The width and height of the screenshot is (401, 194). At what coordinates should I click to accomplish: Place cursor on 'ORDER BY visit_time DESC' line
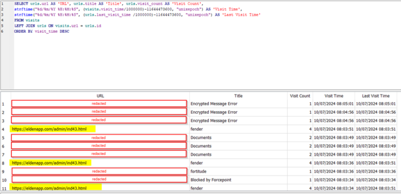click(x=42, y=31)
